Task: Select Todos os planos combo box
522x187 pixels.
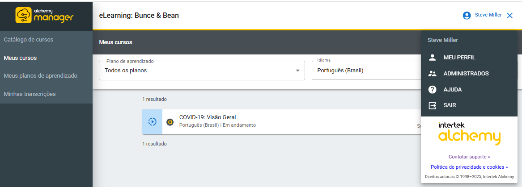Action: [197, 71]
